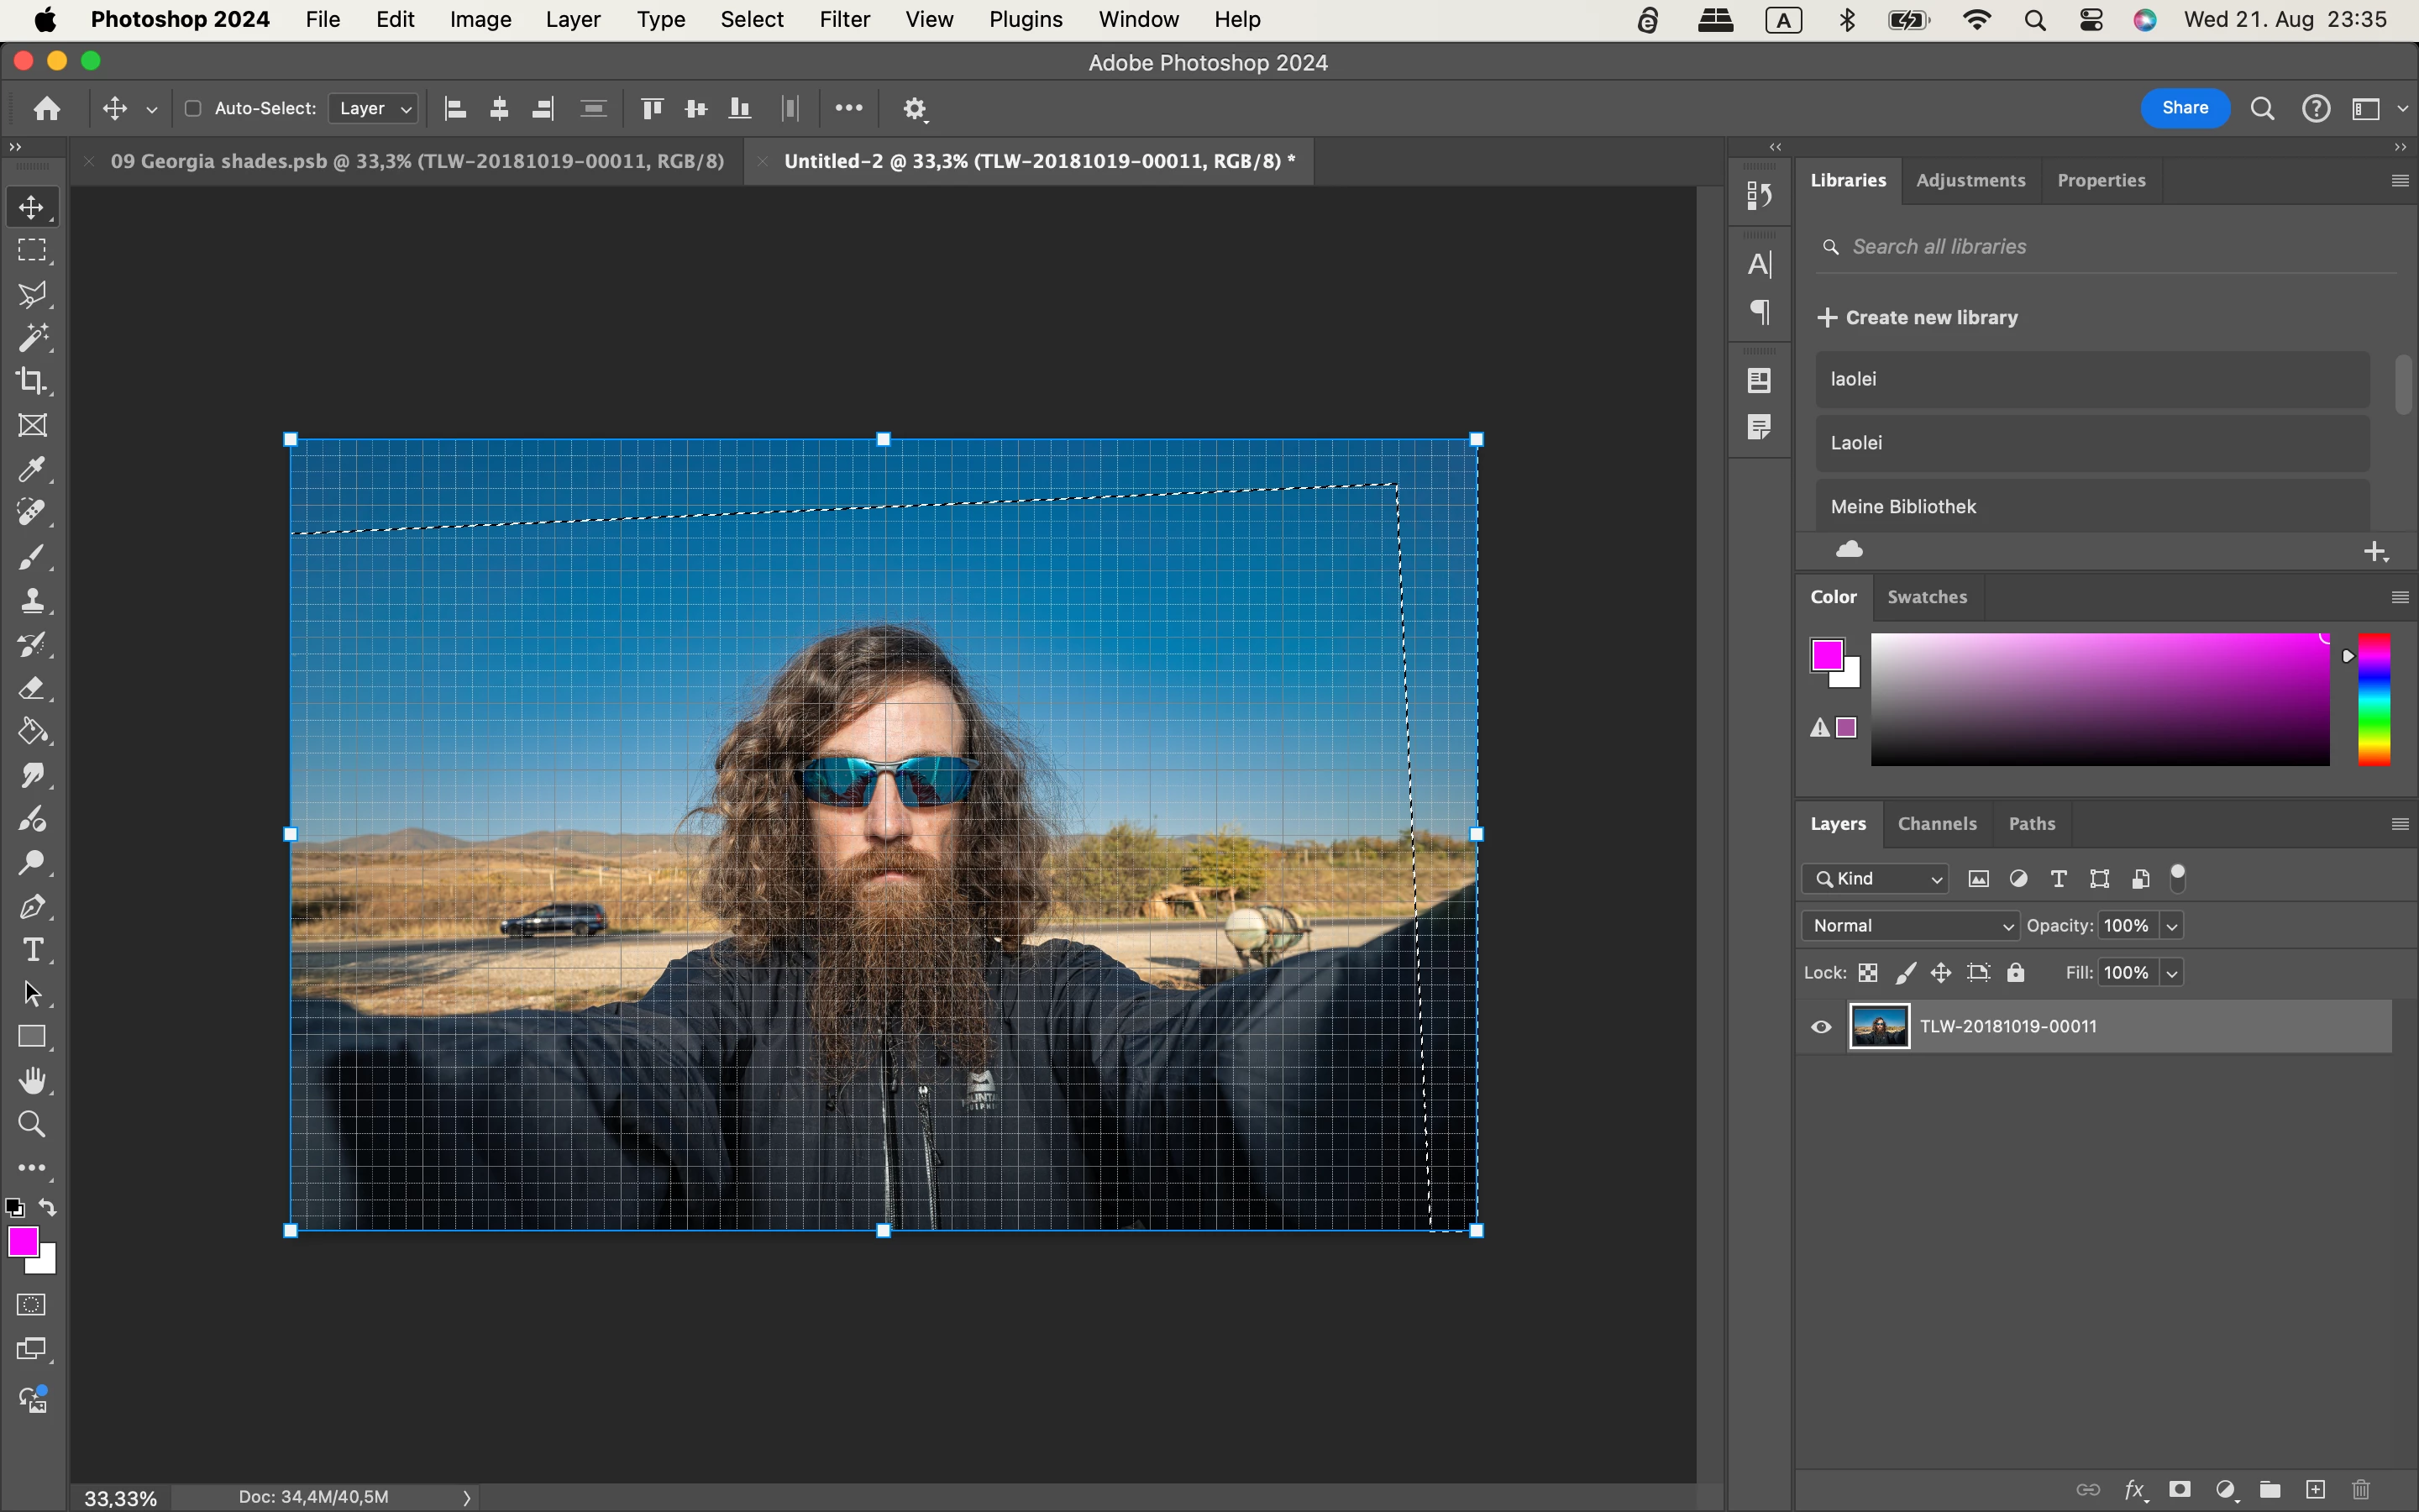Select the Clone Stamp tool

point(32,600)
